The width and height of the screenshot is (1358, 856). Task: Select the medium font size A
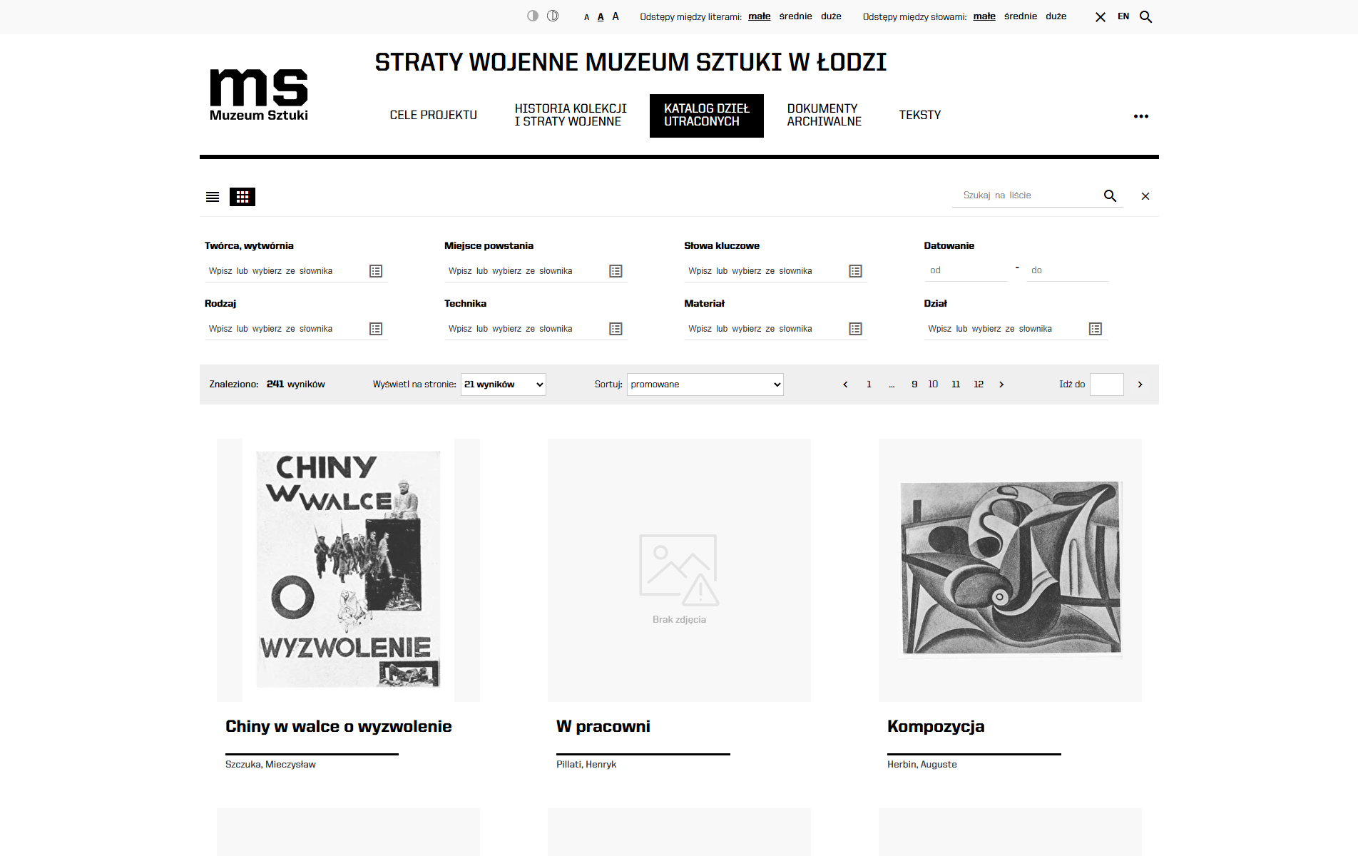(x=601, y=16)
